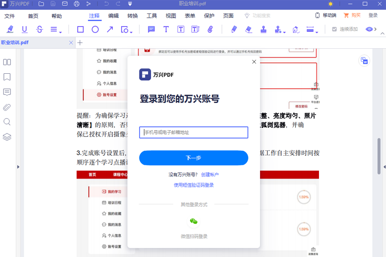Select the pencil drawing tool

(x=234, y=29)
